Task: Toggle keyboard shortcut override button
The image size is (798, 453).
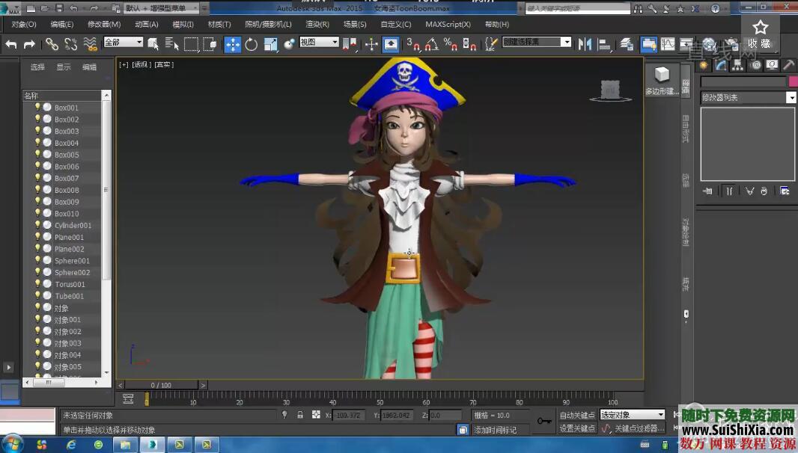Action: (x=390, y=45)
